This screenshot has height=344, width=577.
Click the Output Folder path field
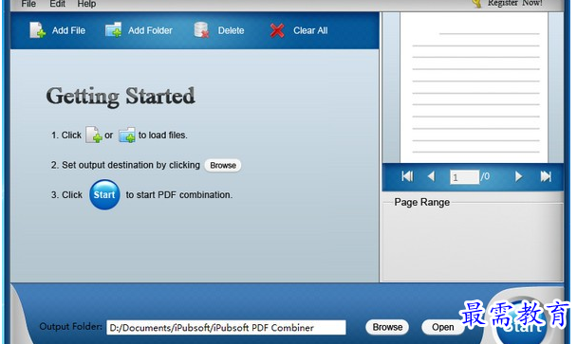click(x=226, y=328)
